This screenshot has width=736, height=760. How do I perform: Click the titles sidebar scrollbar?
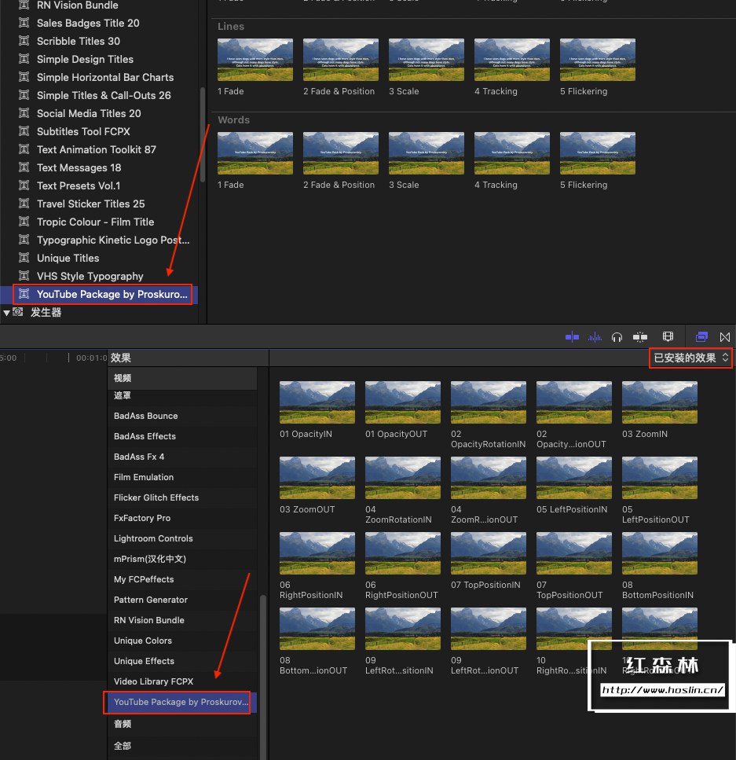(x=203, y=134)
